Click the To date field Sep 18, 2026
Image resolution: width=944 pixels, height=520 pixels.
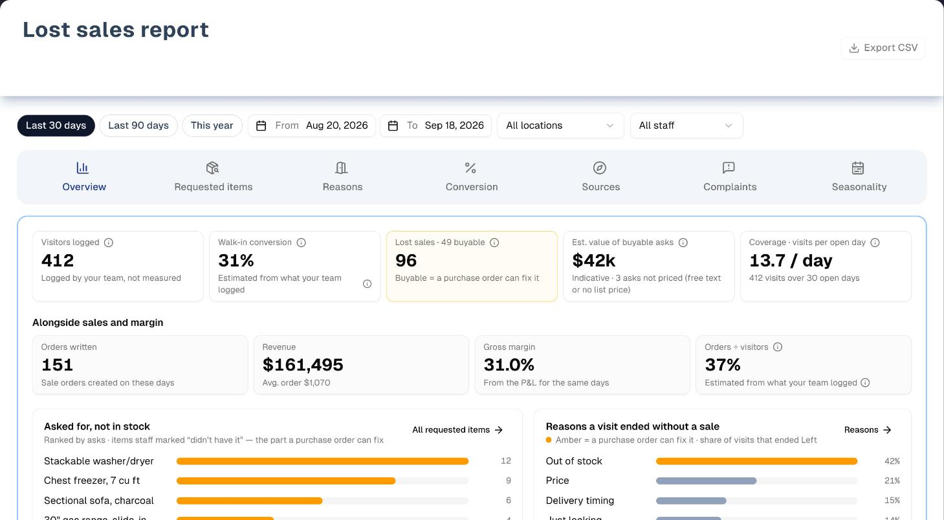(x=436, y=125)
